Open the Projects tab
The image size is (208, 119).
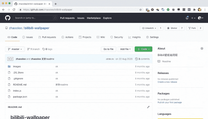85,37
